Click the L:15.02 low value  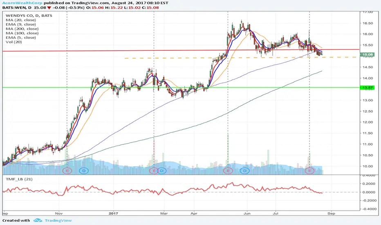(x=132, y=7)
